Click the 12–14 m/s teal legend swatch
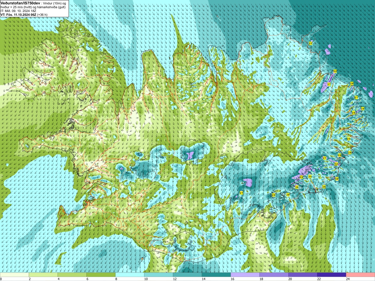This screenshot has height=281, width=375. [x=187, y=275]
